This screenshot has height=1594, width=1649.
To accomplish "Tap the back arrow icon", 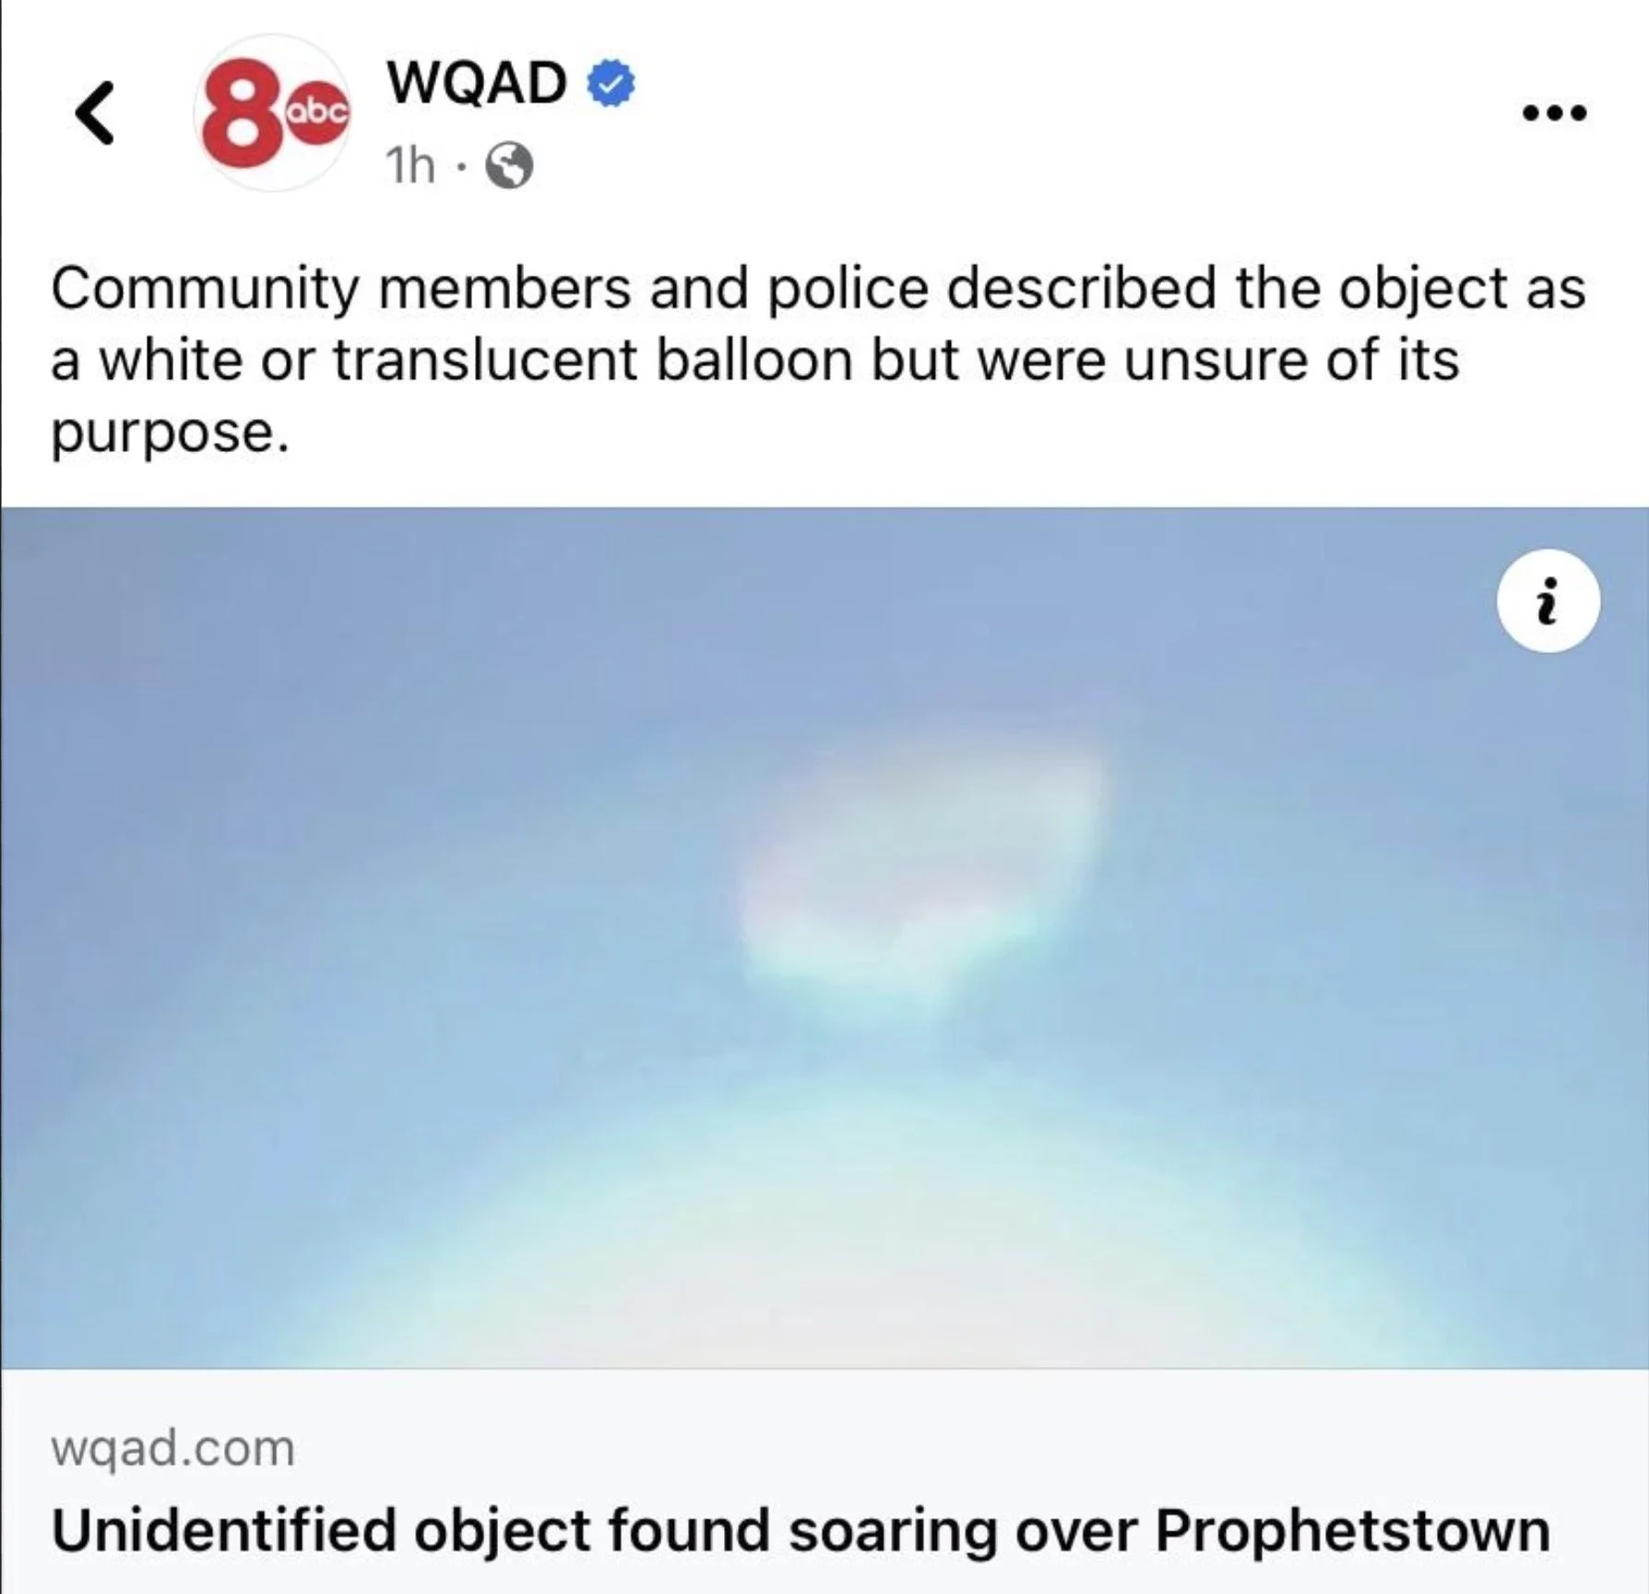I will coord(95,113).
